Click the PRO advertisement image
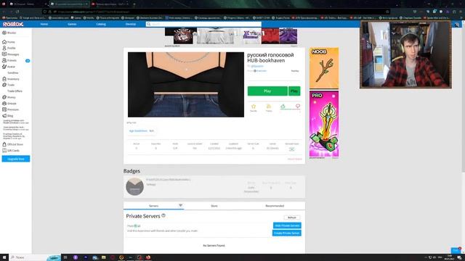This screenshot has width=465, height=261. point(324,124)
